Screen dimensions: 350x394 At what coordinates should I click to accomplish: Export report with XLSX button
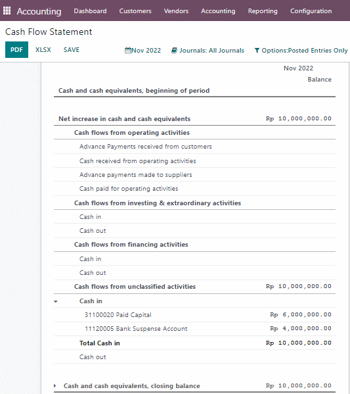pyautogui.click(x=43, y=50)
